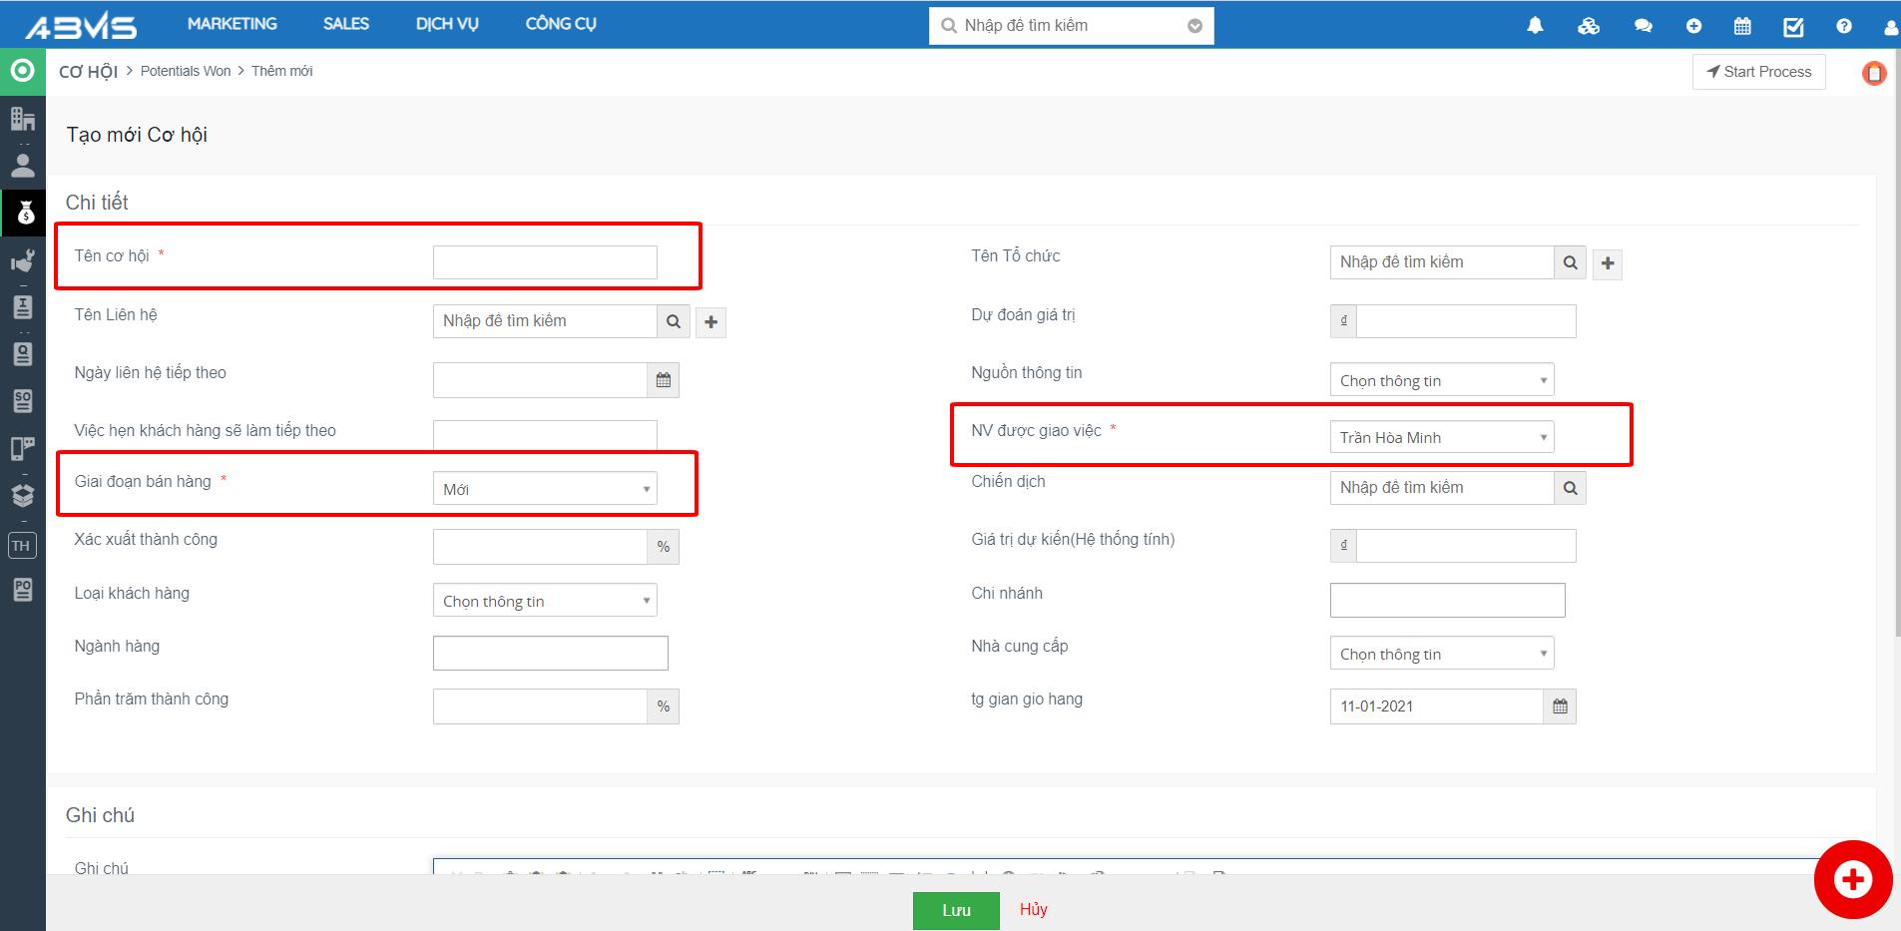Viewport: 1901px width, 931px height.
Task: Open calendar for tg gian gio hang
Action: (1560, 706)
